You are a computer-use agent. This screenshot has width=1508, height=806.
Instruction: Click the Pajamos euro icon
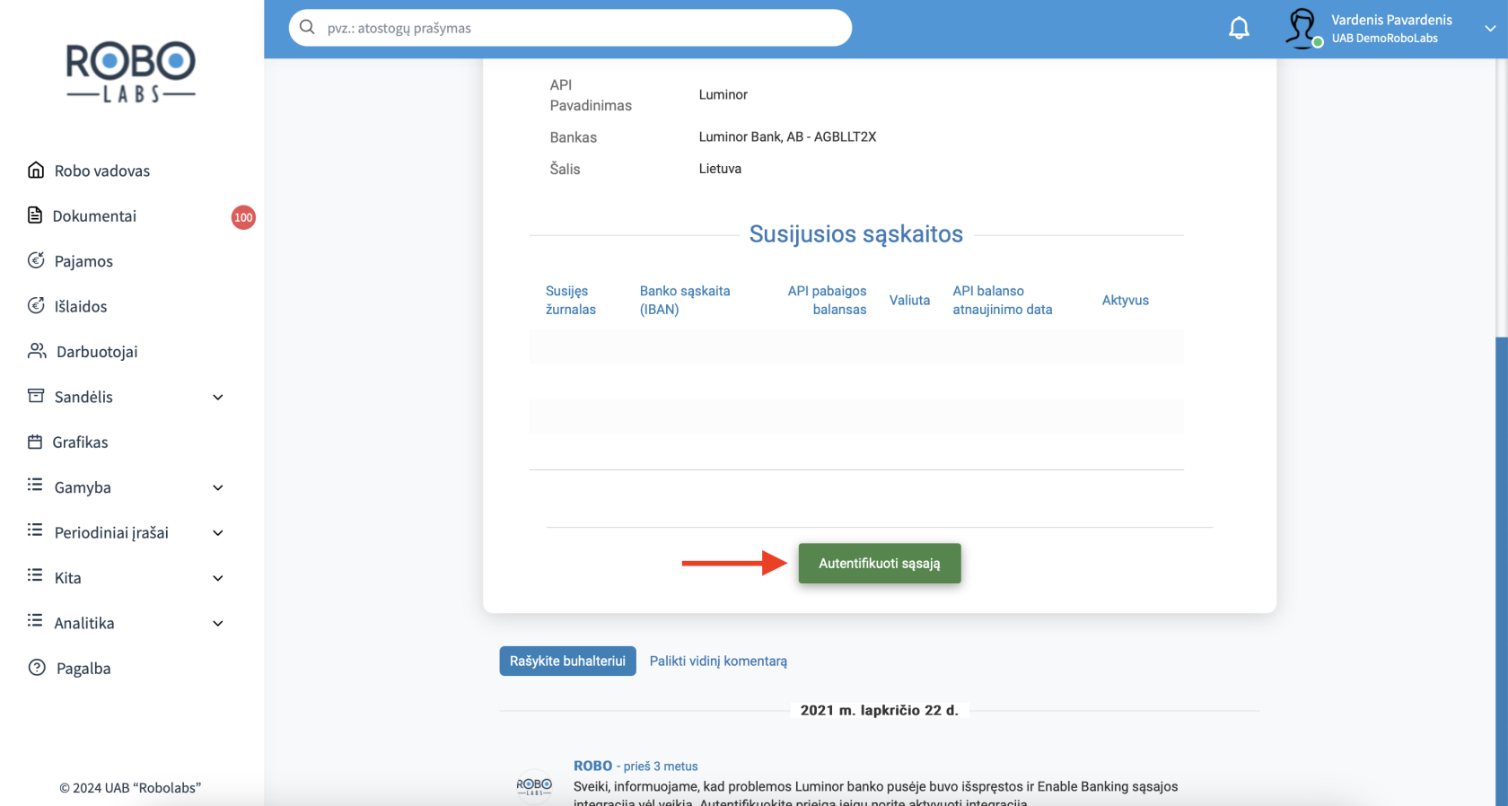[36, 260]
